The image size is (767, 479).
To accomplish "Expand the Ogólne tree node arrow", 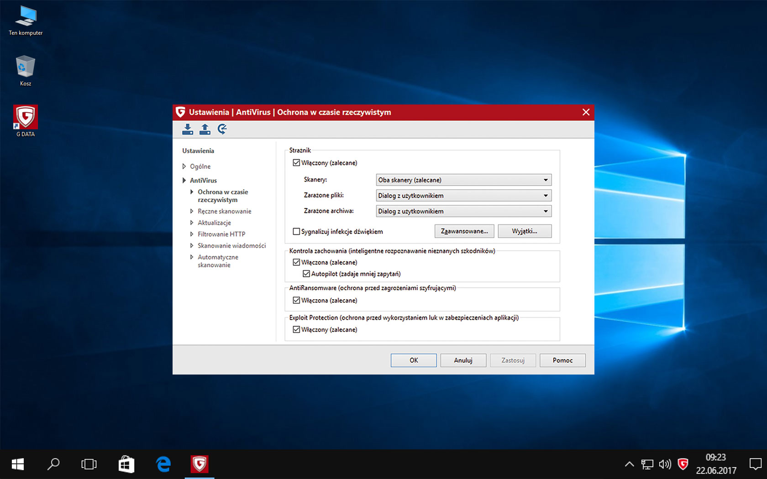I will click(x=184, y=167).
